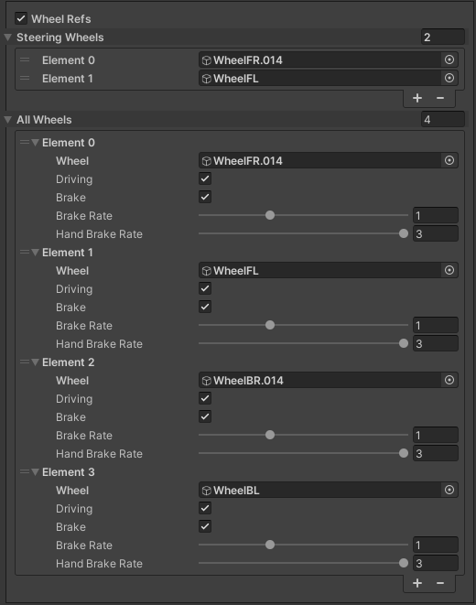Open object picker for WheelBL field

[449, 490]
